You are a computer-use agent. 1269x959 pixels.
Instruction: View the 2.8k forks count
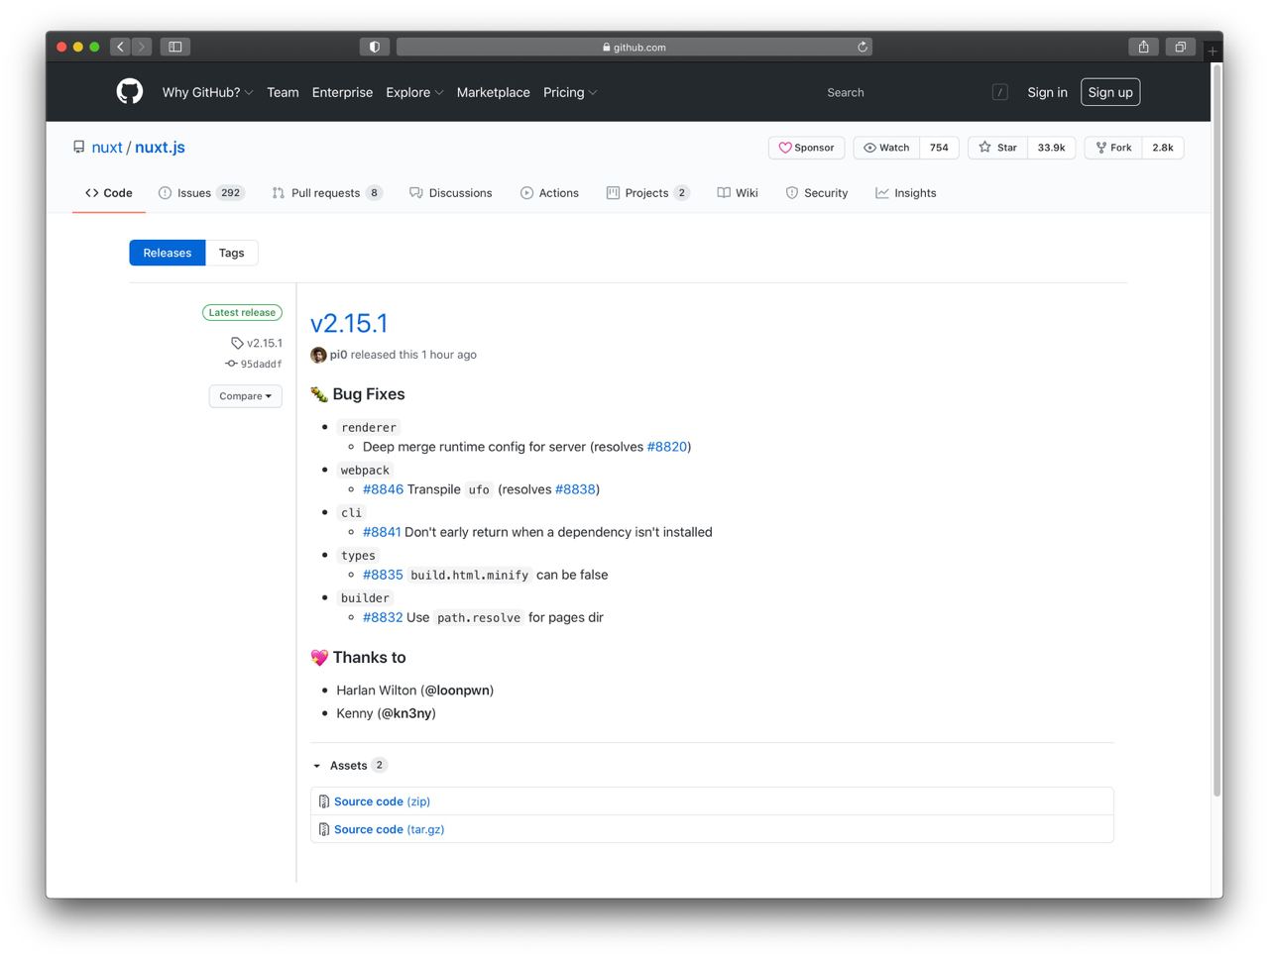click(1163, 148)
